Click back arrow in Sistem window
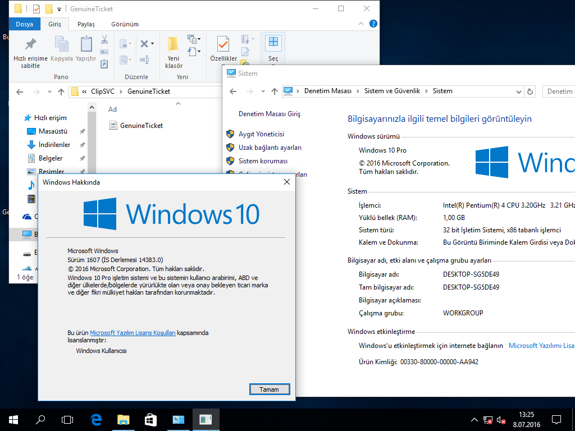The image size is (575, 431). click(x=233, y=91)
